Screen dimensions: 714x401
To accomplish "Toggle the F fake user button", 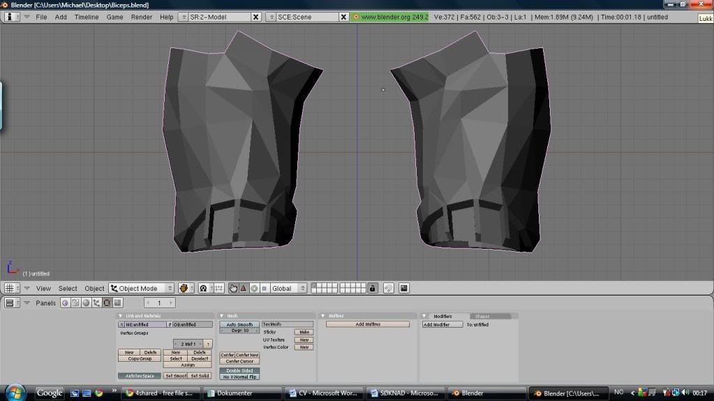I will [170, 324].
